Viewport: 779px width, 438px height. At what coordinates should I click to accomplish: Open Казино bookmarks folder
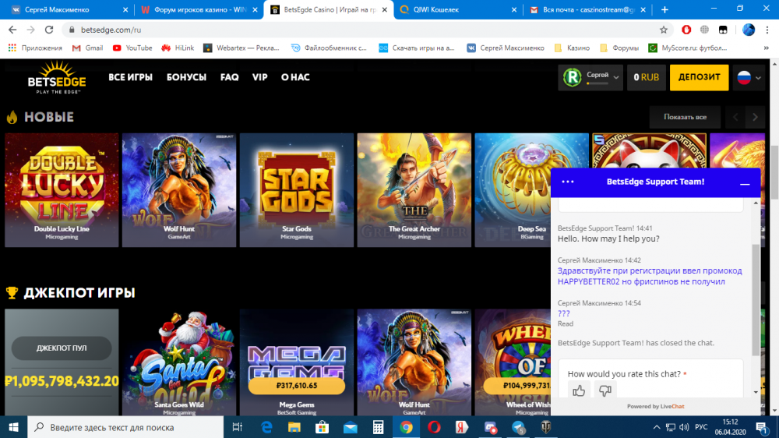[x=572, y=48]
